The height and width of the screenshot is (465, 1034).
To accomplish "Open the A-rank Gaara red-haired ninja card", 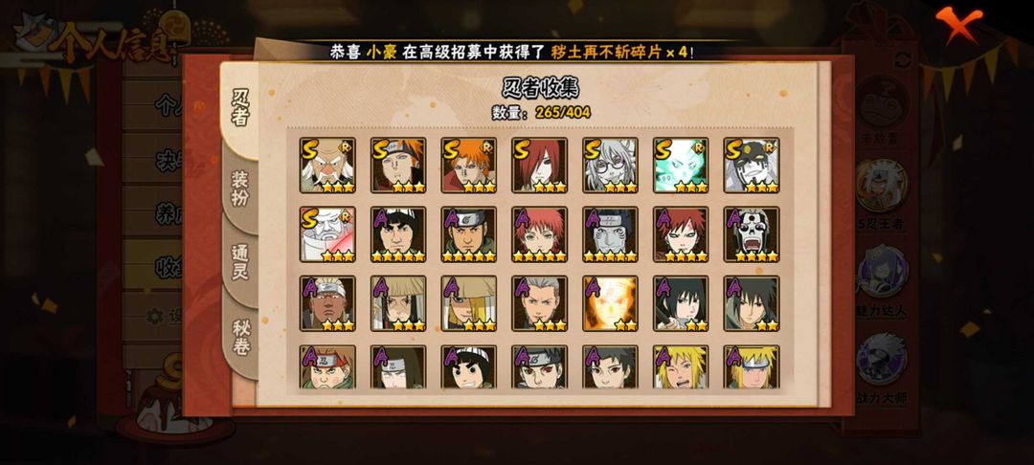I will (x=681, y=234).
